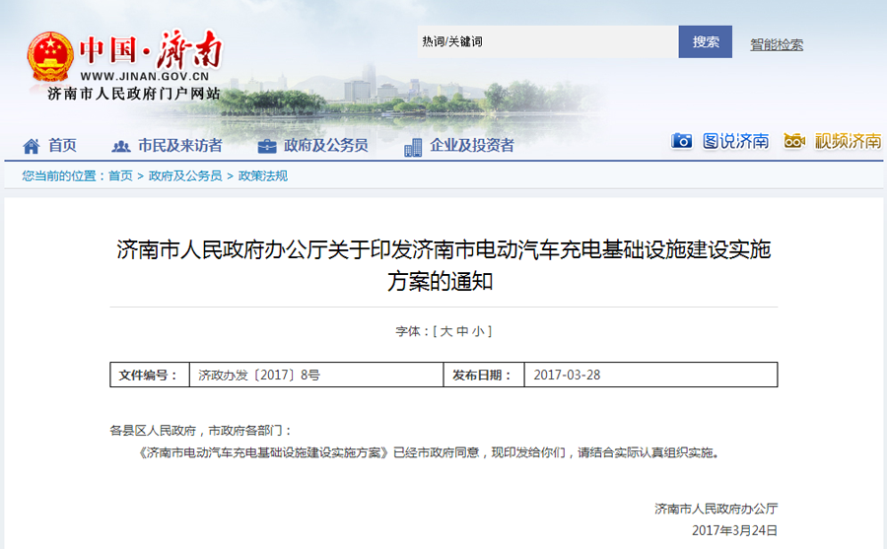Click the building icon beside 企业及投资者
The width and height of the screenshot is (887, 549).
[x=413, y=147]
